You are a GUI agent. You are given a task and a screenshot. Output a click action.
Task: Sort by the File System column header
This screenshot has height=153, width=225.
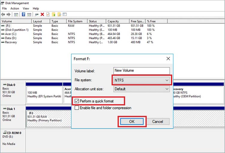77,21
